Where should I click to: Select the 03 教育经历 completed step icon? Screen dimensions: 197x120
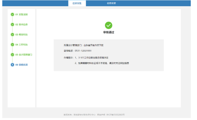click(12, 35)
